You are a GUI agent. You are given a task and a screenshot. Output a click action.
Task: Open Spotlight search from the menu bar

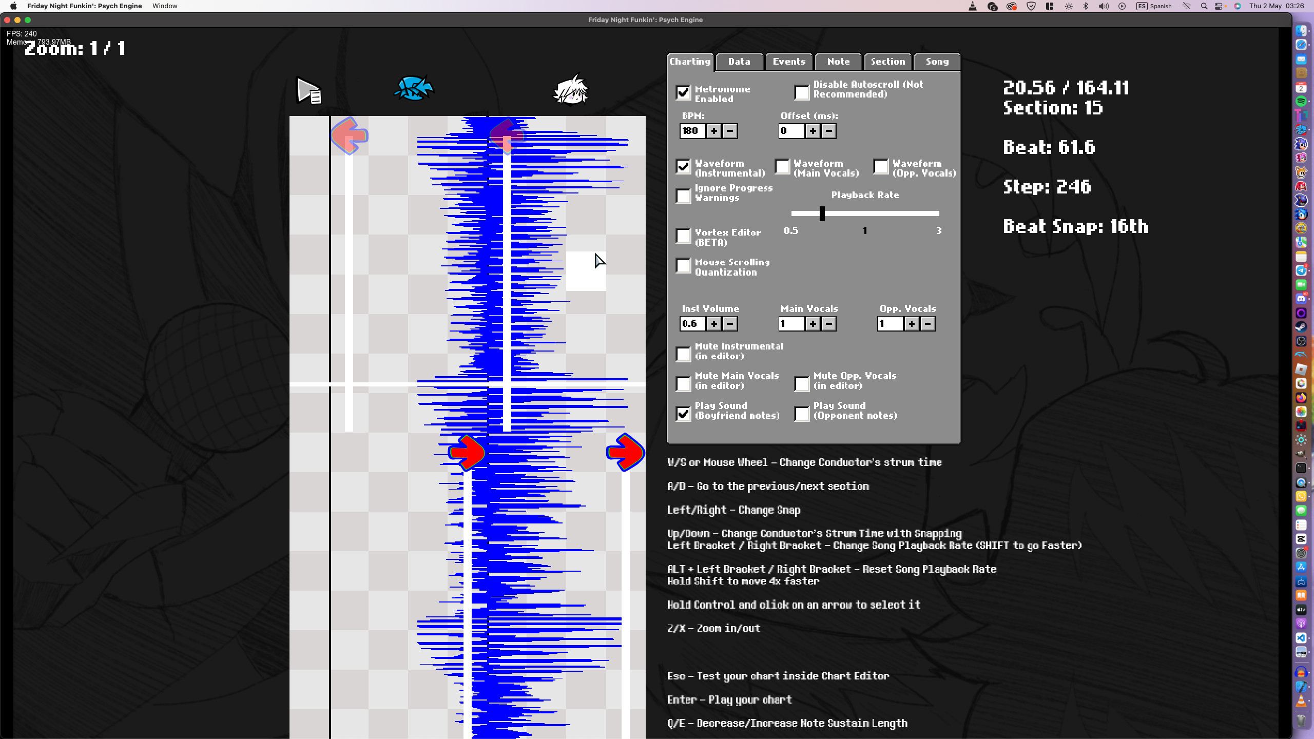click(x=1204, y=6)
